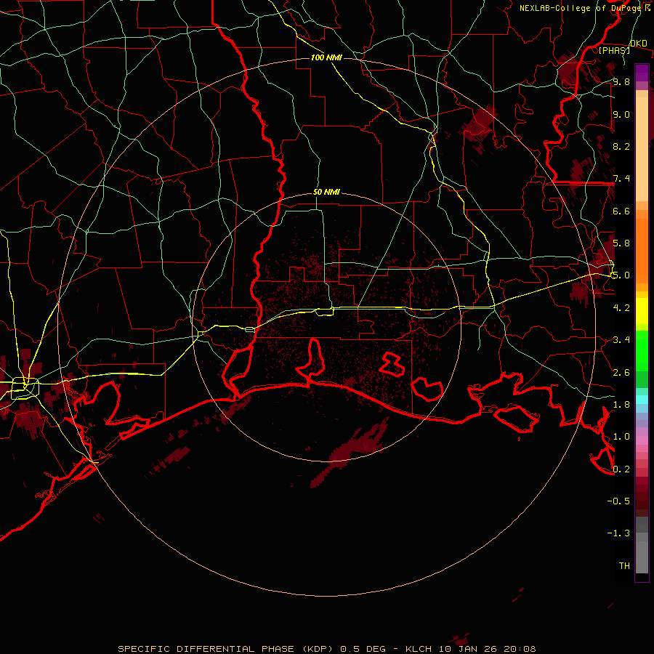This screenshot has height=654, width=654.
Task: Pick the pink color bar segment beside 1.0
Action: (x=642, y=440)
